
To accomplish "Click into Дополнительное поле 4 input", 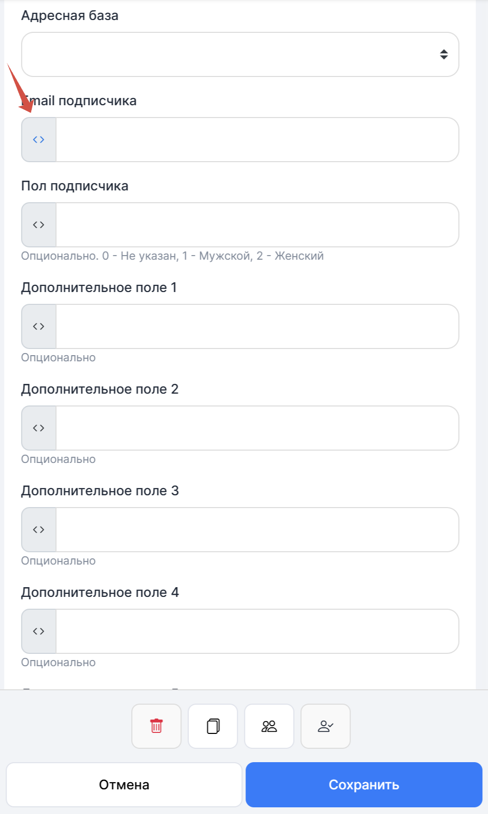I will [x=256, y=631].
